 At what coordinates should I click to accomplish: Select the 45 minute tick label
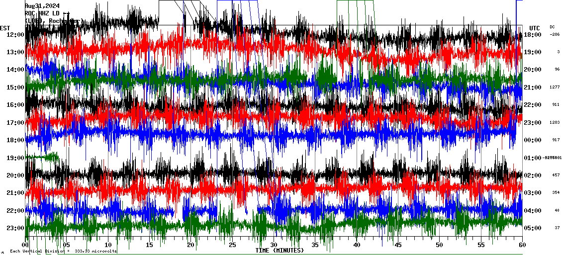point(397,245)
